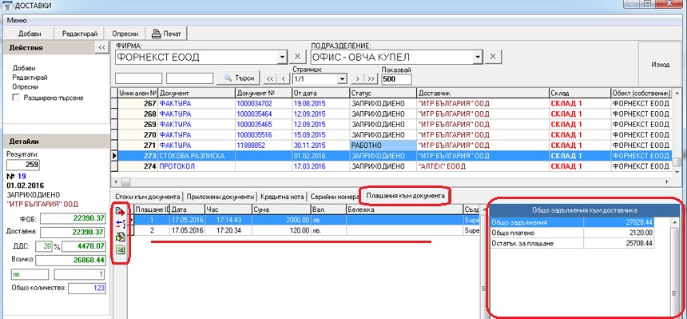
Task: Click the ДДС amount field showing 4478.07
Action: pos(83,246)
